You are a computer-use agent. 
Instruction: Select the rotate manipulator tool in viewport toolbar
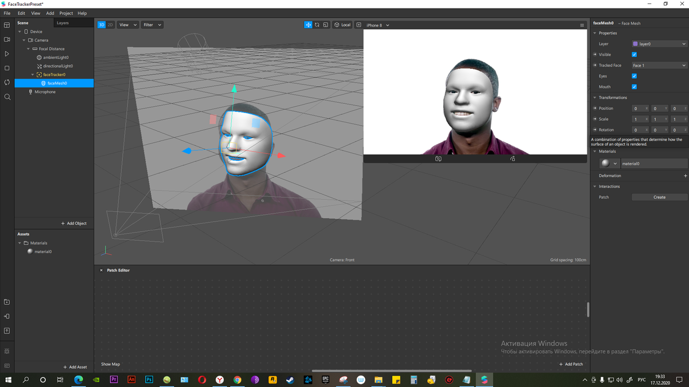tap(317, 25)
